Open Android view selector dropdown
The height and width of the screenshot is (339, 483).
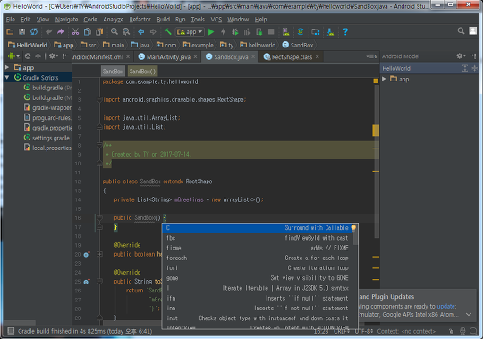point(13,56)
